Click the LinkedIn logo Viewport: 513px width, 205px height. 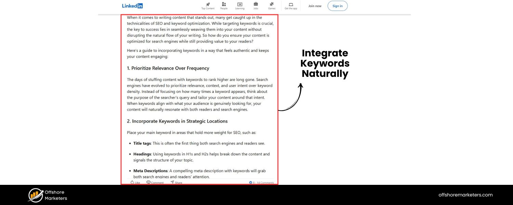pyautogui.click(x=132, y=5)
